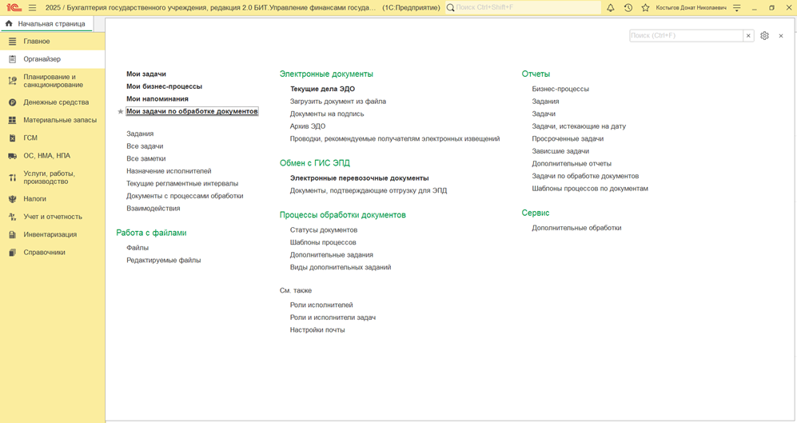Open Мои бизнес-процессы link

pos(164,86)
